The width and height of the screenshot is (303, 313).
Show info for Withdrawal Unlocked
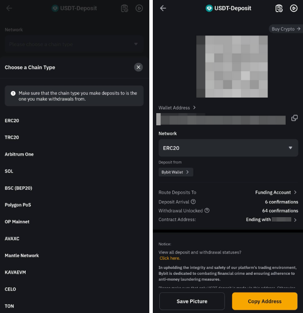pyautogui.click(x=207, y=211)
